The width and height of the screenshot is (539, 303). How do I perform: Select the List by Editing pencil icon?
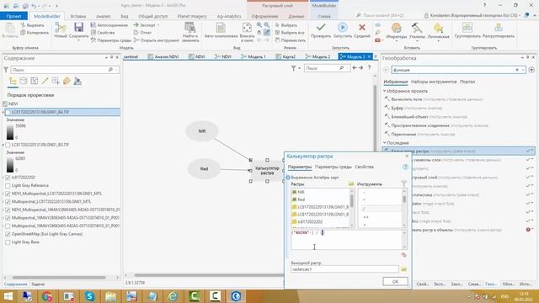point(45,81)
